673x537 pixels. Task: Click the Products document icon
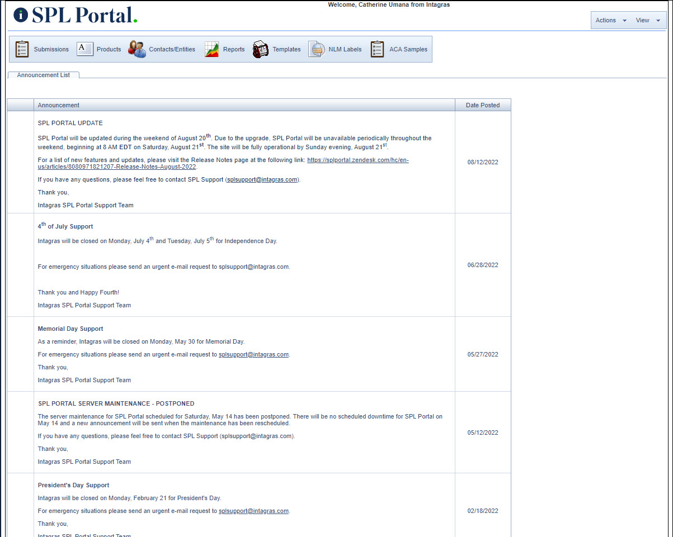pos(84,49)
